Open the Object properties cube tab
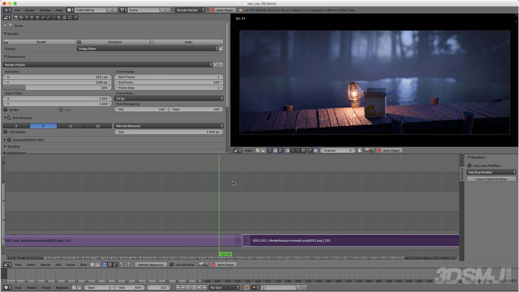Image resolution: width=519 pixels, height=292 pixels. click(37, 18)
